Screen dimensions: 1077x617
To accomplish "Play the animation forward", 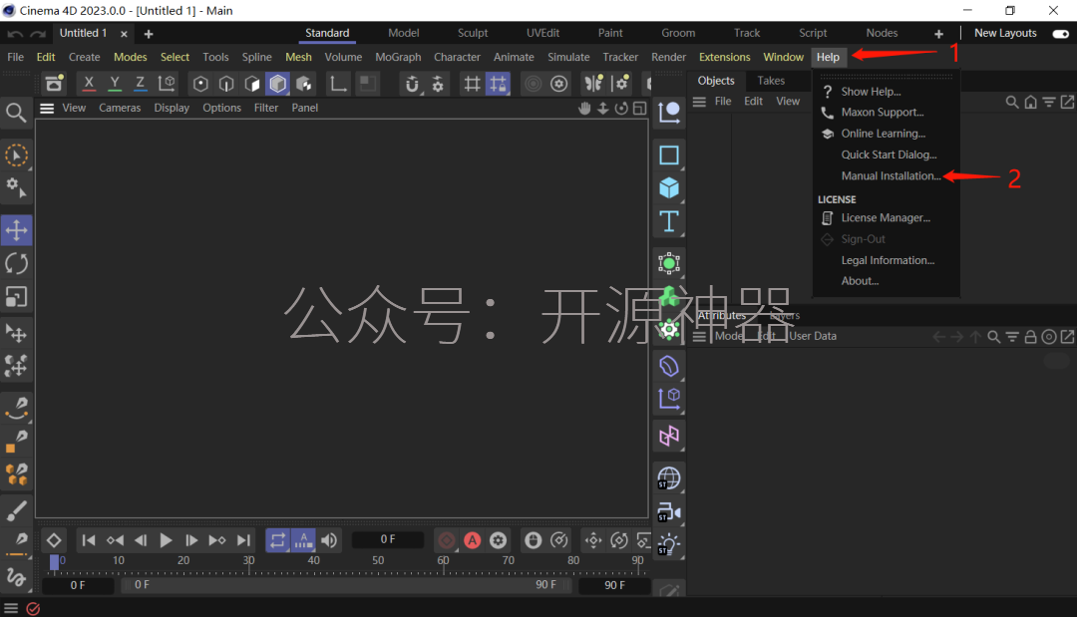I will tap(166, 540).
